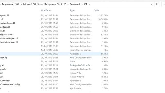Click the name column sort arrow

click(x=13, y=8)
